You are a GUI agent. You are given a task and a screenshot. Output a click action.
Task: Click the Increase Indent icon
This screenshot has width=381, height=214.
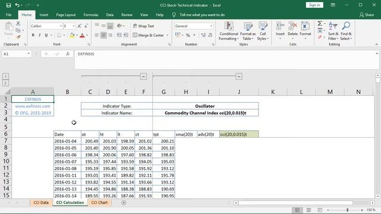(x=126, y=35)
